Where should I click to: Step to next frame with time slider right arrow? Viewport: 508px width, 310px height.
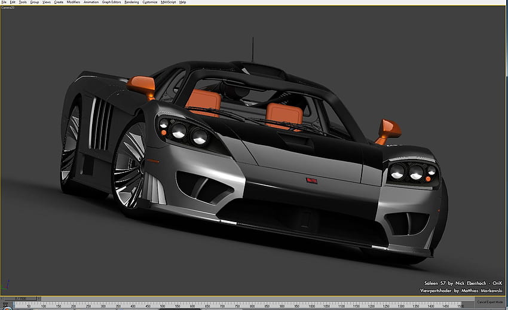click(39, 298)
